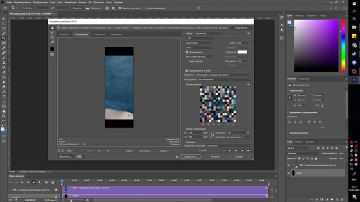Select Zoom tool in Photoshop toolbar
The height and width of the screenshot is (202, 360).
[x=4, y=116]
